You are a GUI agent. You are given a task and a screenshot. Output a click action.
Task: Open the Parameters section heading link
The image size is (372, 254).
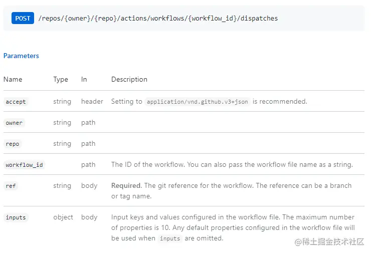point(21,56)
